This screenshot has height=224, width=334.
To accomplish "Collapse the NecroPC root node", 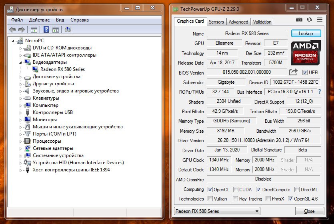I will tap(13, 41).
